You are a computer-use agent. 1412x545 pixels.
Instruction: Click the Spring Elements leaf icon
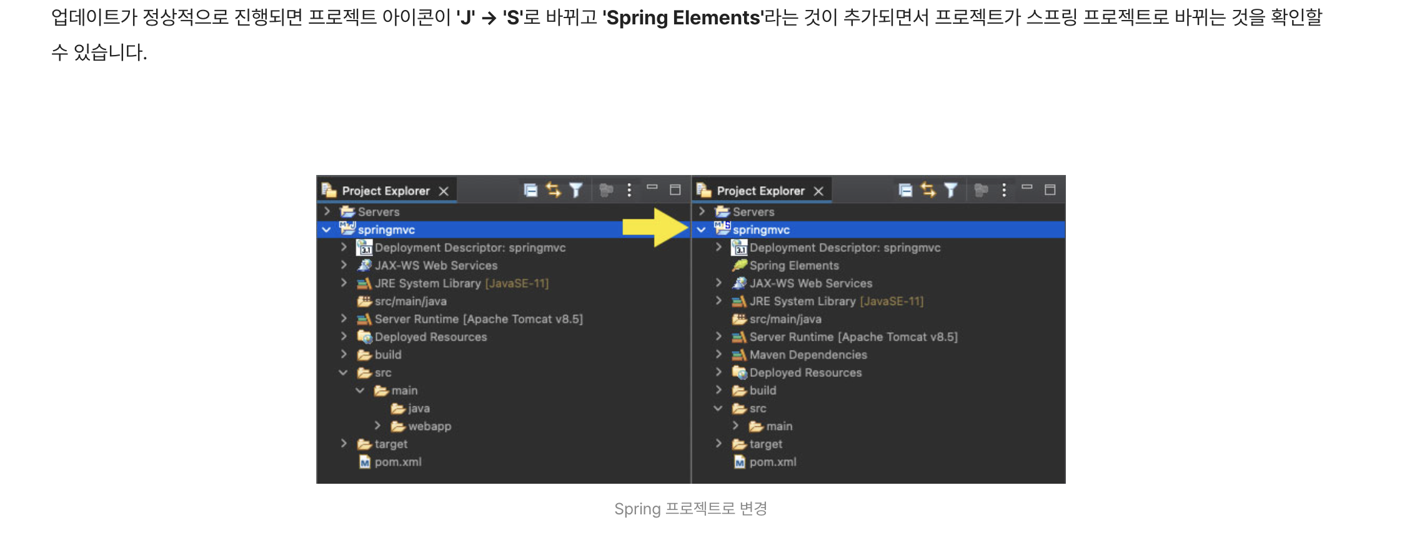740,266
